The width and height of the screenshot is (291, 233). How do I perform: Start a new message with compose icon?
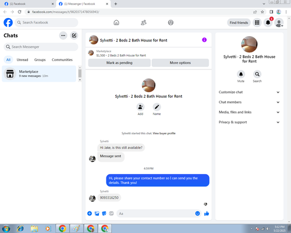coord(74,36)
